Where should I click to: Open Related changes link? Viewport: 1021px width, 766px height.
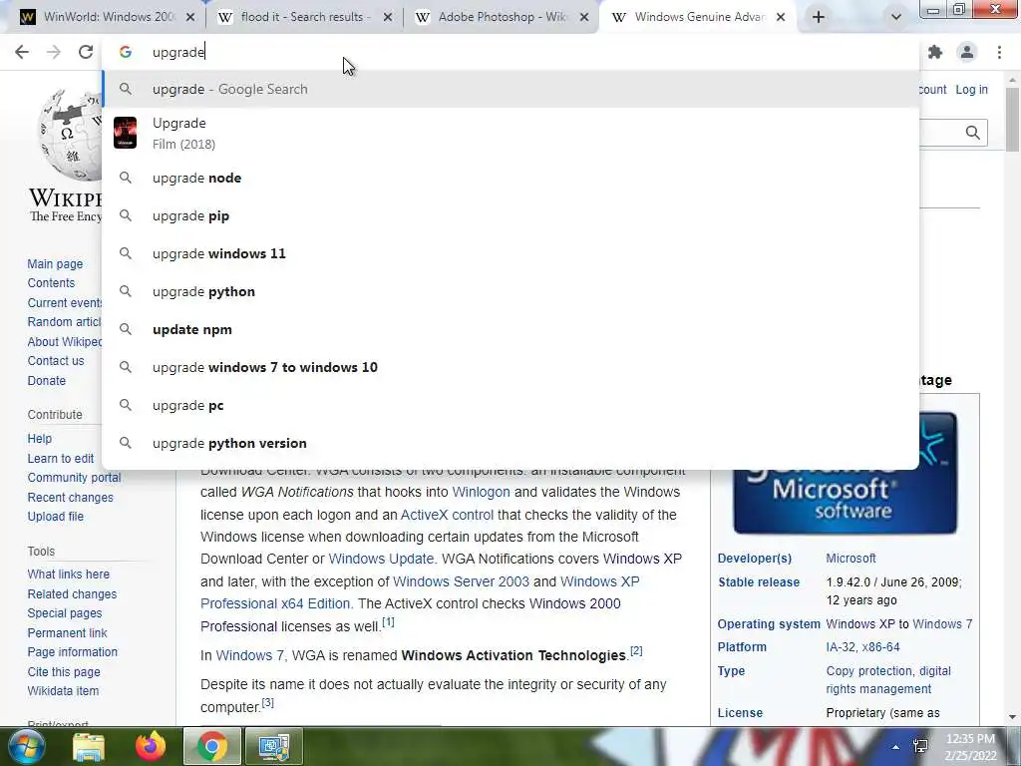point(72,594)
